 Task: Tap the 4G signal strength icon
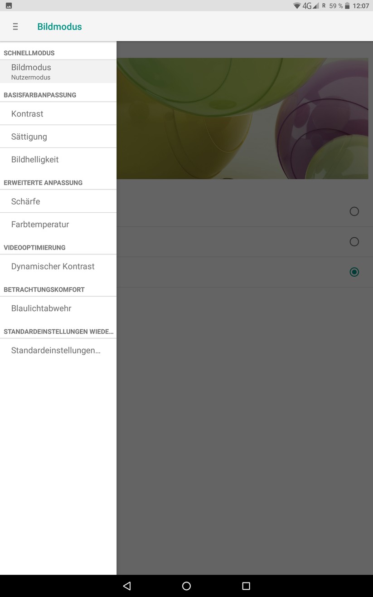[x=310, y=6]
